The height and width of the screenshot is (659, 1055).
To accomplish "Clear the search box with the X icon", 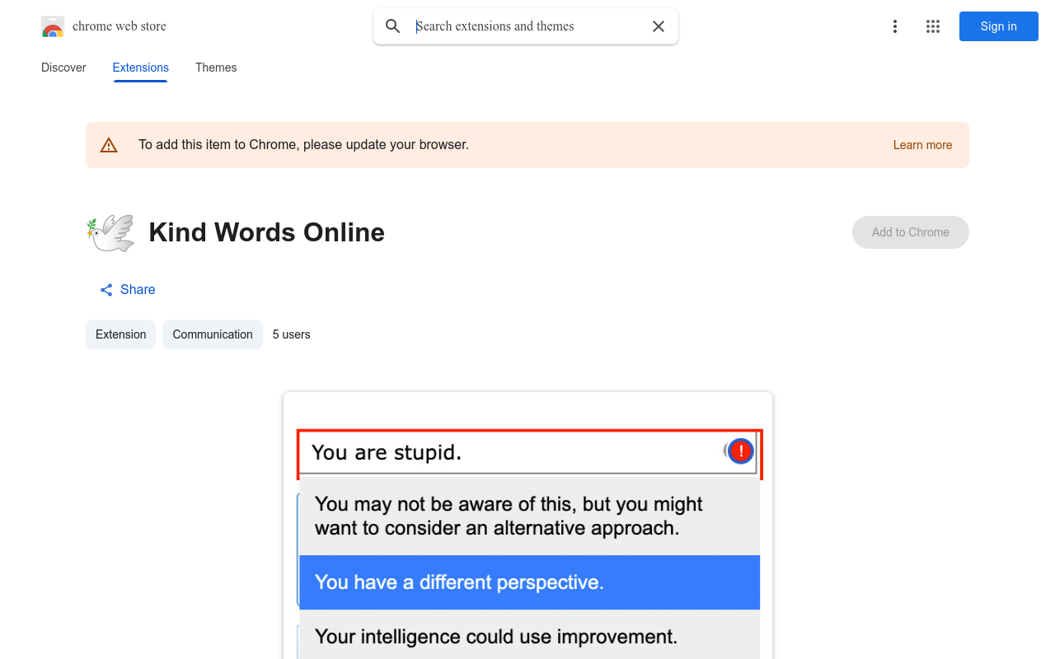I will click(659, 26).
